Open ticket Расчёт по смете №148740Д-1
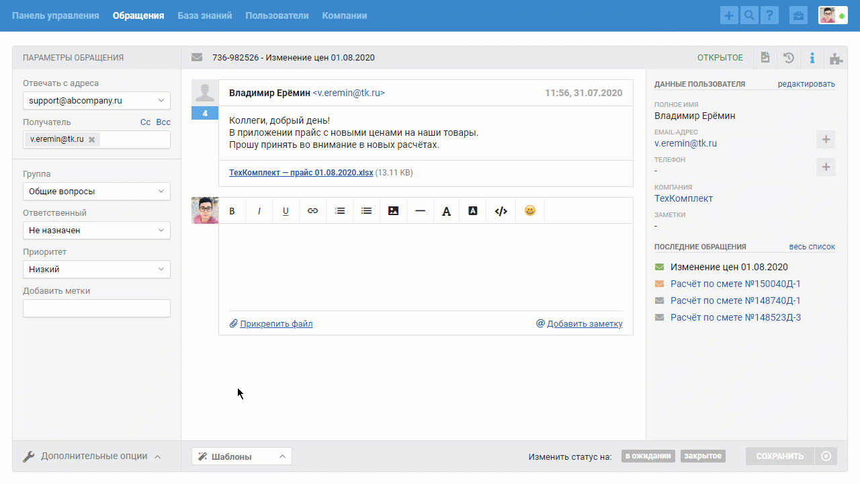This screenshot has width=860, height=484. [736, 300]
